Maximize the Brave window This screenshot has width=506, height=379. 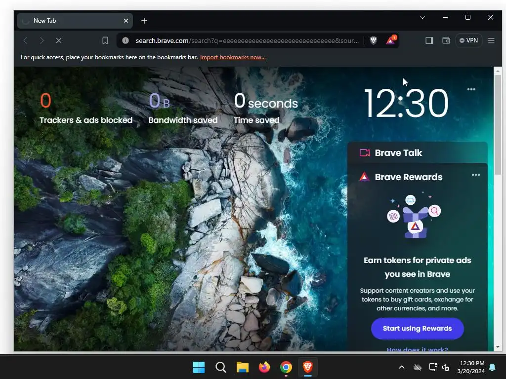coord(468,17)
